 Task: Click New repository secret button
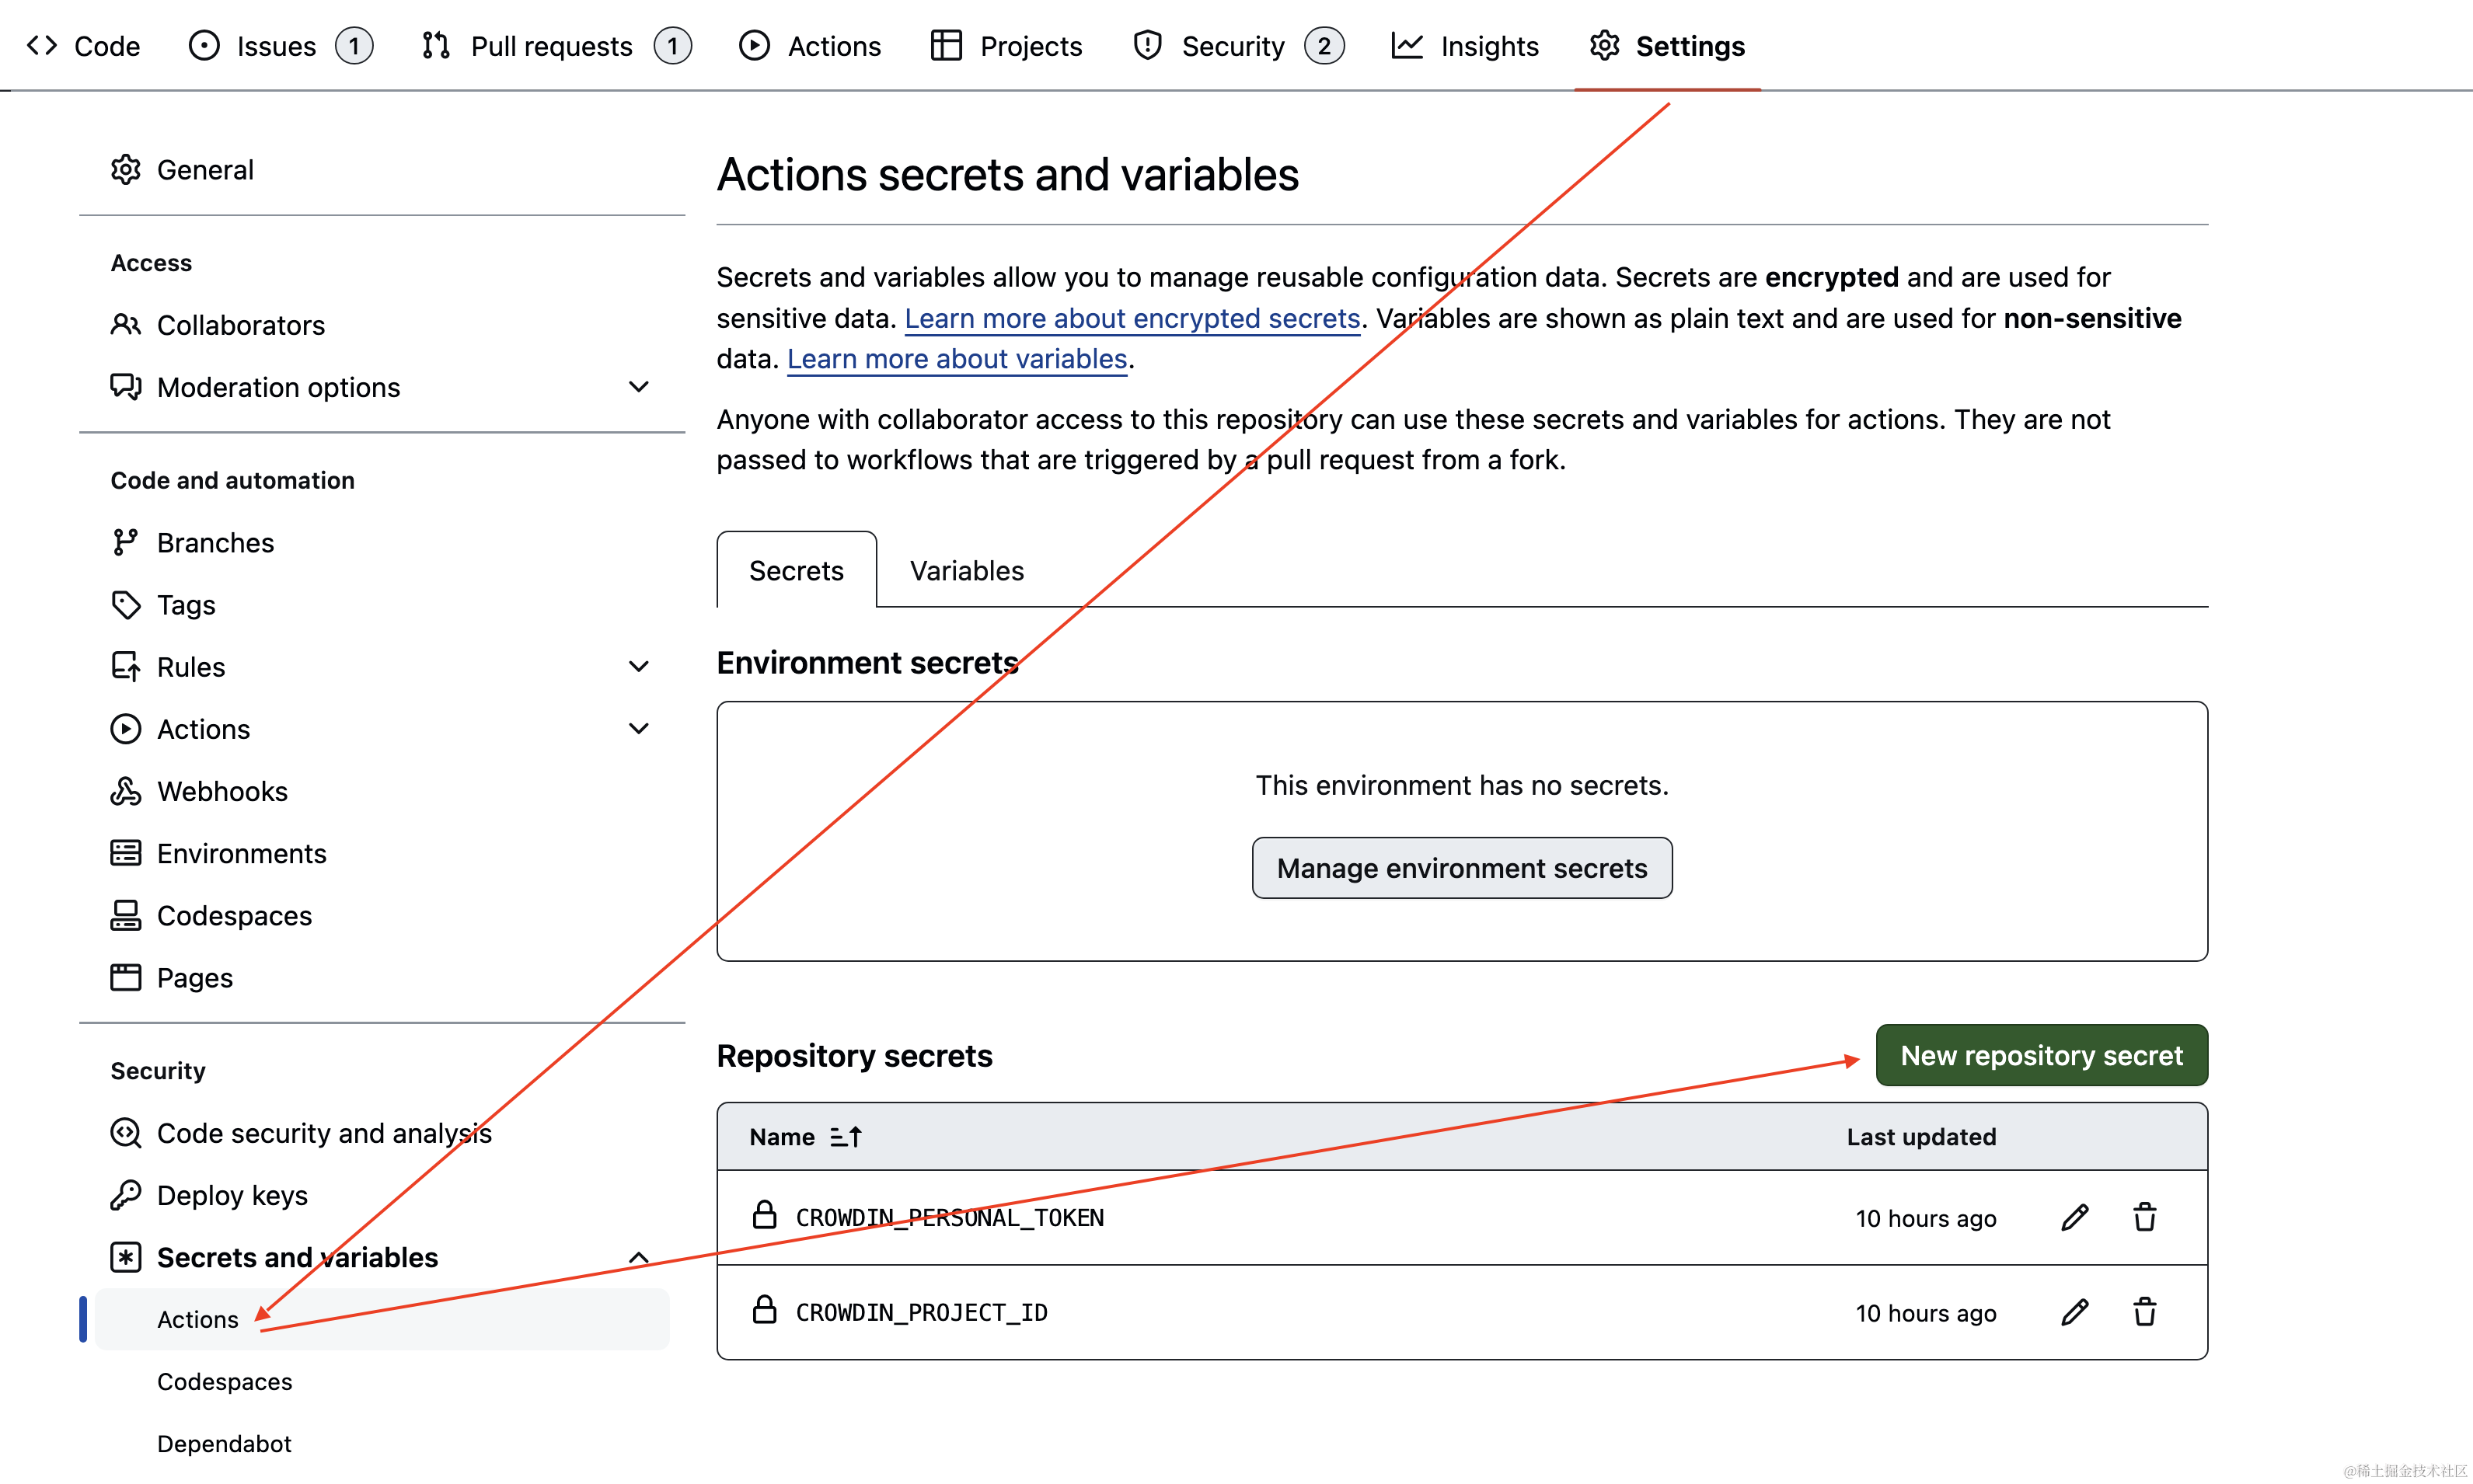coord(2040,1055)
